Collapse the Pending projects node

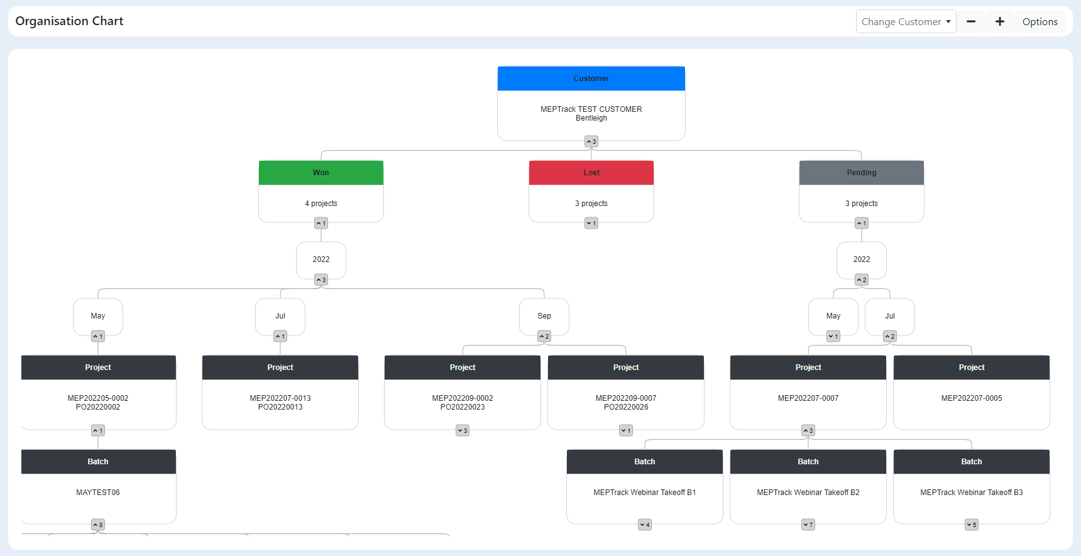coord(862,223)
